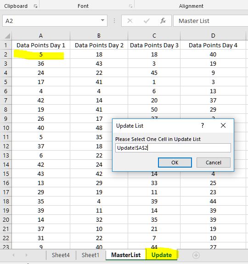Click cell A13 with value 6

(41, 155)
